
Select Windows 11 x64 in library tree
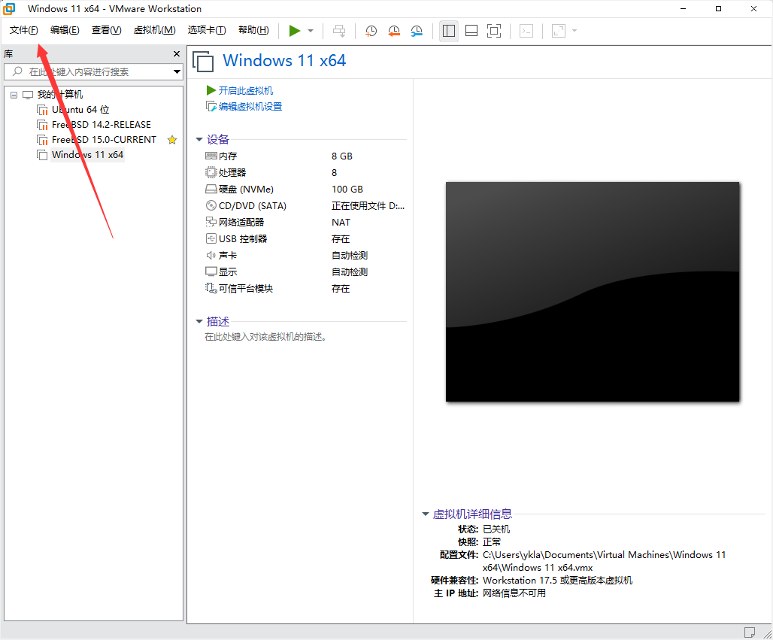point(87,155)
